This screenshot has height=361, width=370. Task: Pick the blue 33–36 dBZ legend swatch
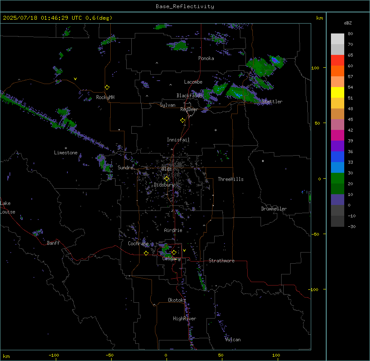click(337, 156)
